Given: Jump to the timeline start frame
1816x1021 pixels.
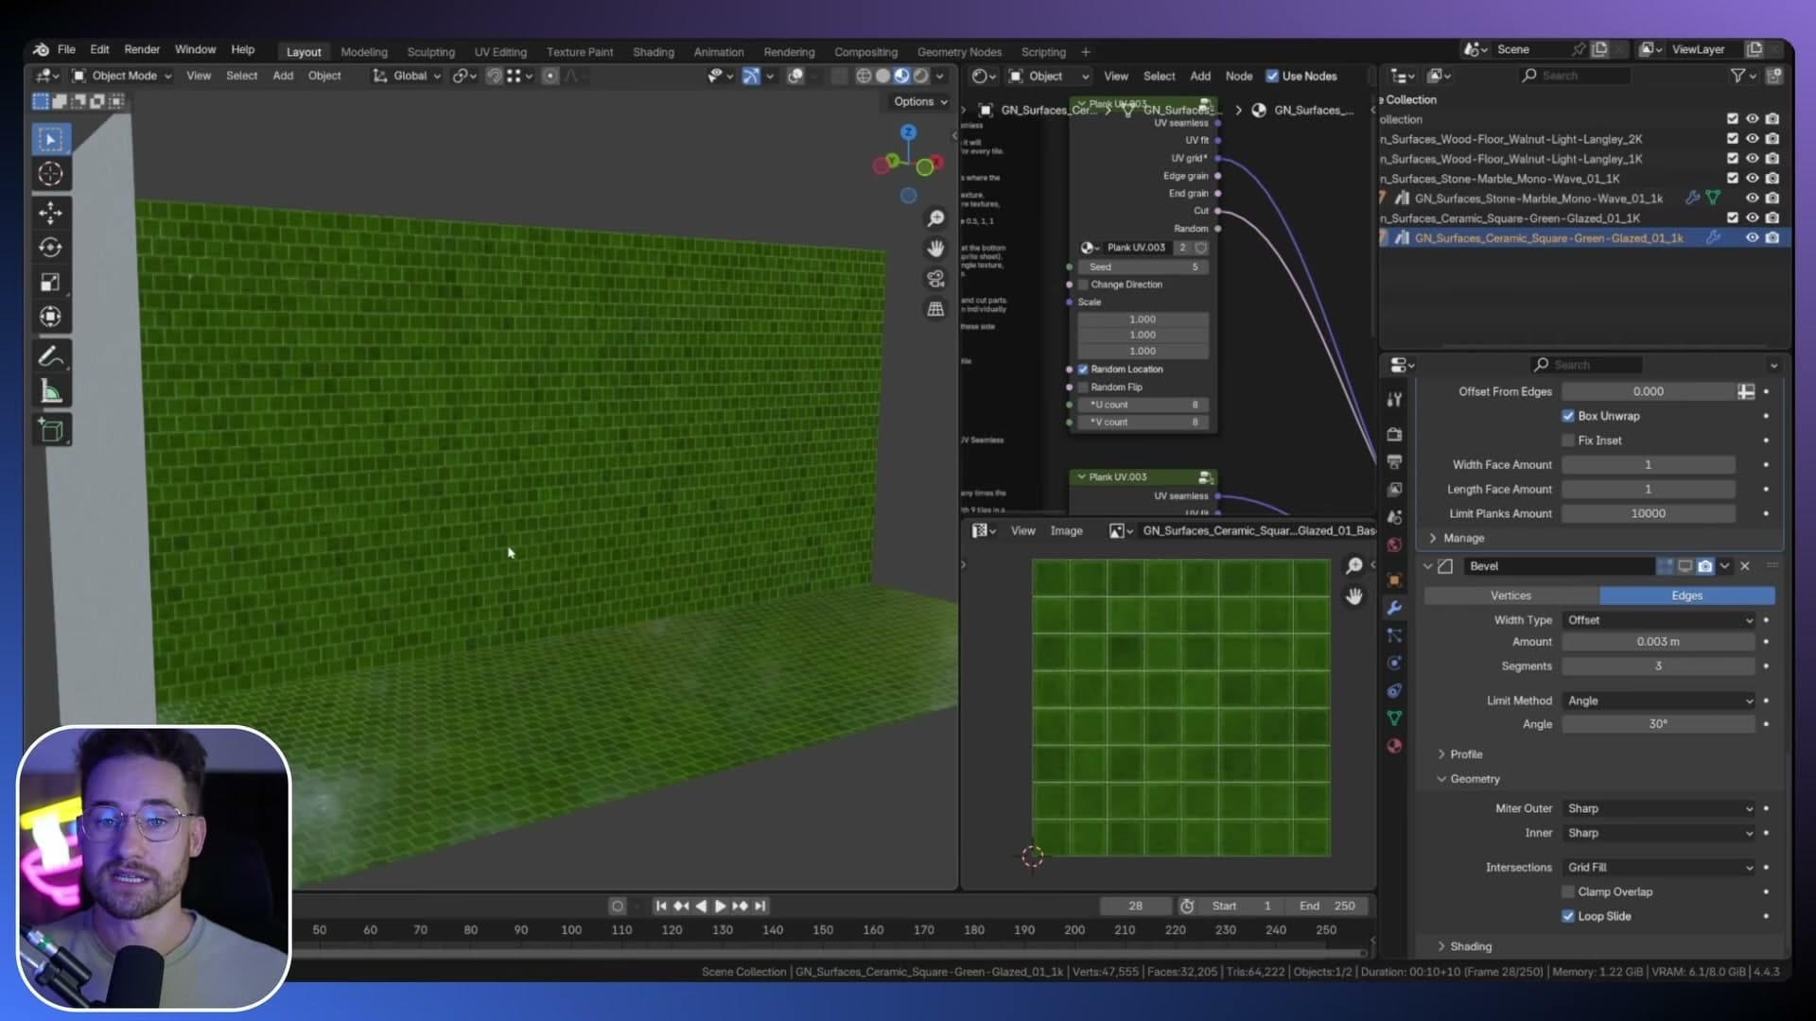Looking at the screenshot, I should click(x=661, y=906).
